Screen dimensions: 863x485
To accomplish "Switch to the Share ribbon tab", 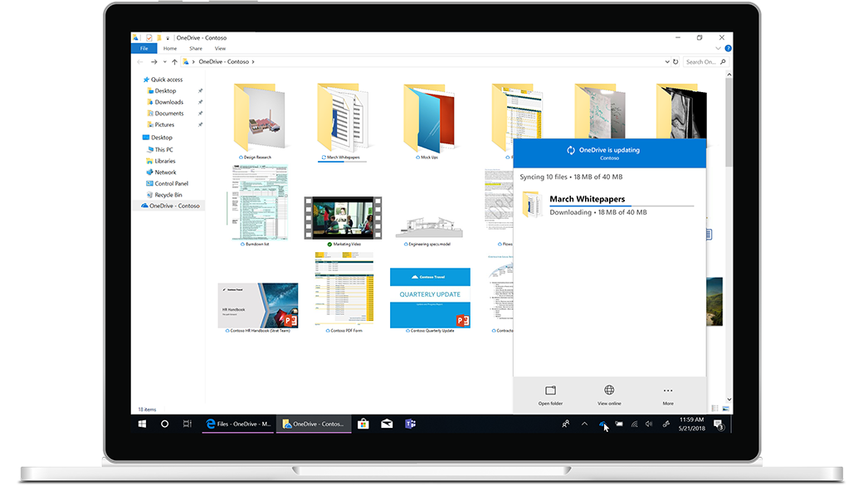I will click(195, 49).
